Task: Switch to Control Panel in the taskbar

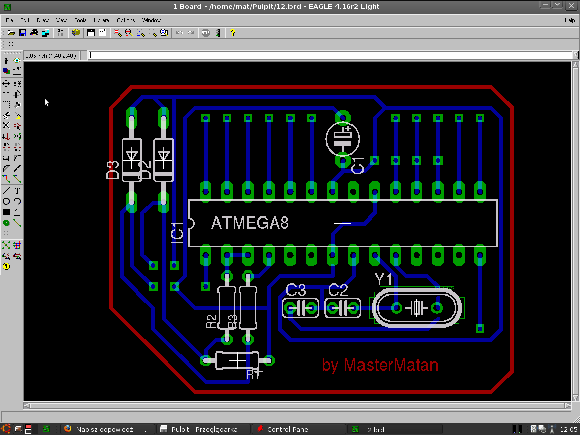Action: click(299, 429)
